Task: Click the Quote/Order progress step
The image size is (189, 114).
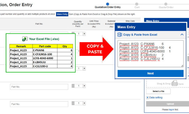Action: click(x=166, y=6)
